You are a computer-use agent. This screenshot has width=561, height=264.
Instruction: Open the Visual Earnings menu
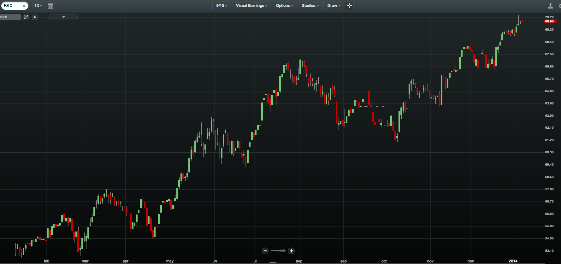251,6
